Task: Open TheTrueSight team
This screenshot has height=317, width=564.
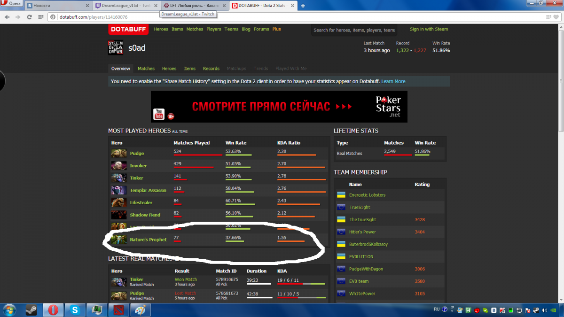Action: [362, 219]
